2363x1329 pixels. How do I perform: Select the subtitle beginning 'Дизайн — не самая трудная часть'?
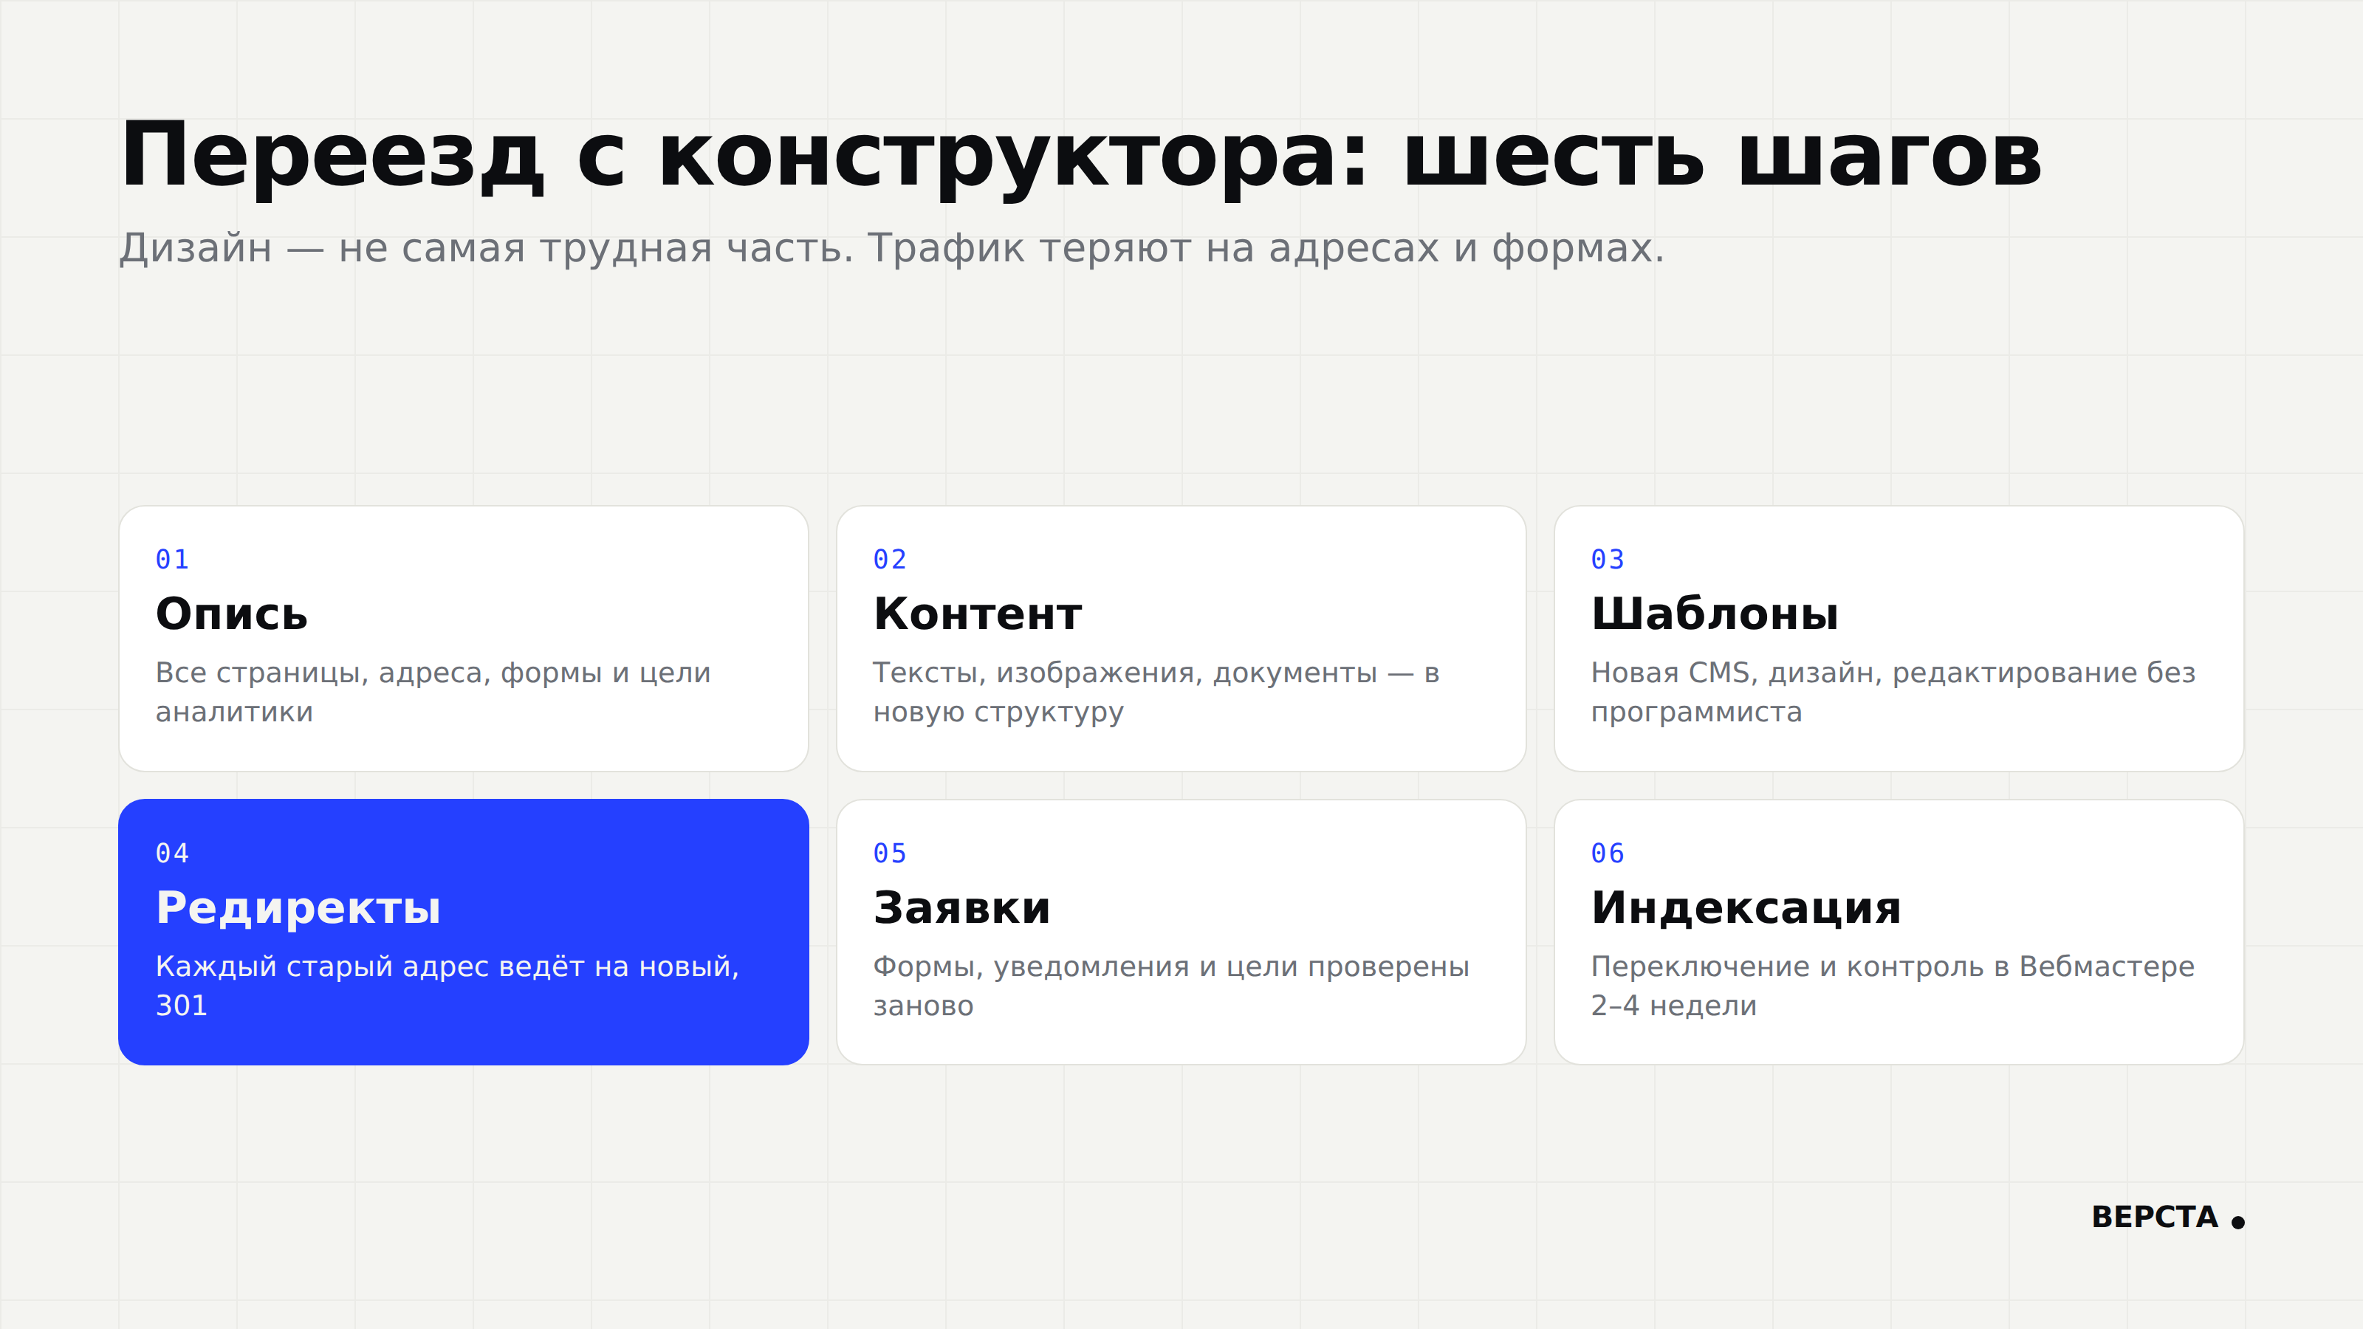891,249
